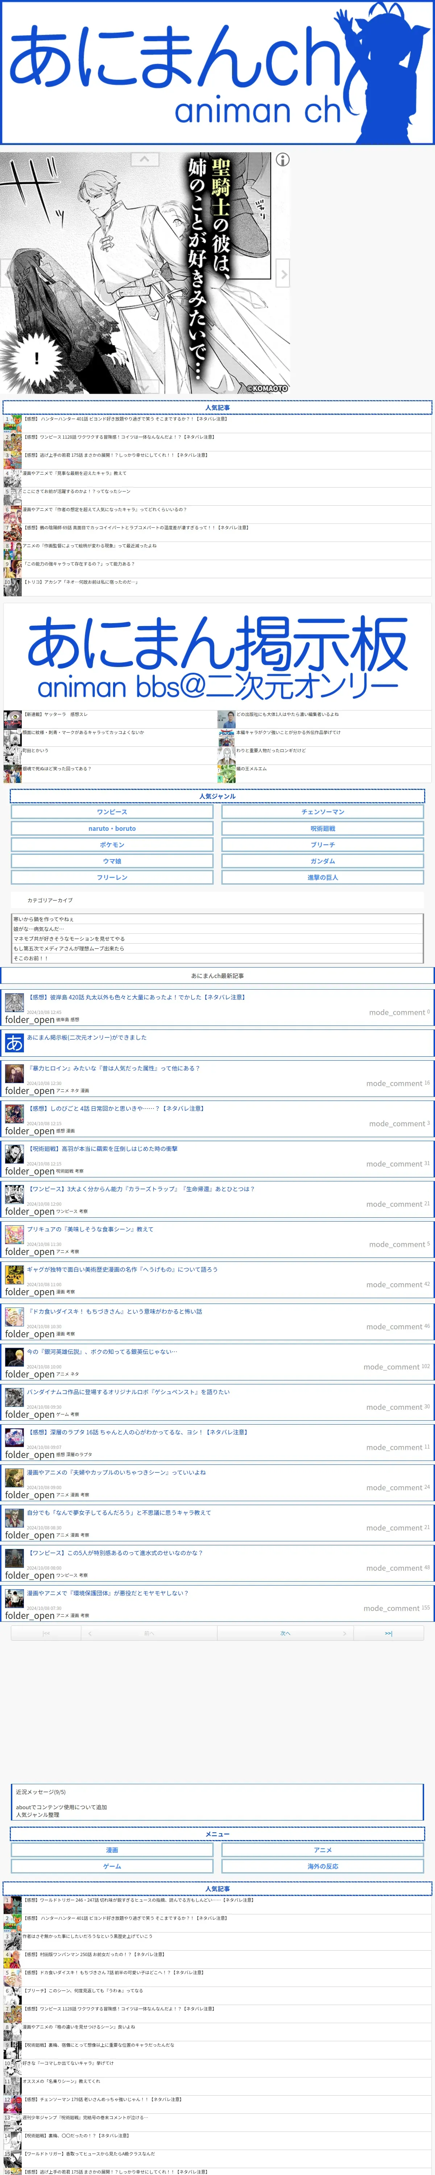Click the 次へ pagination button
This screenshot has height=2175, width=435.
[x=286, y=1634]
